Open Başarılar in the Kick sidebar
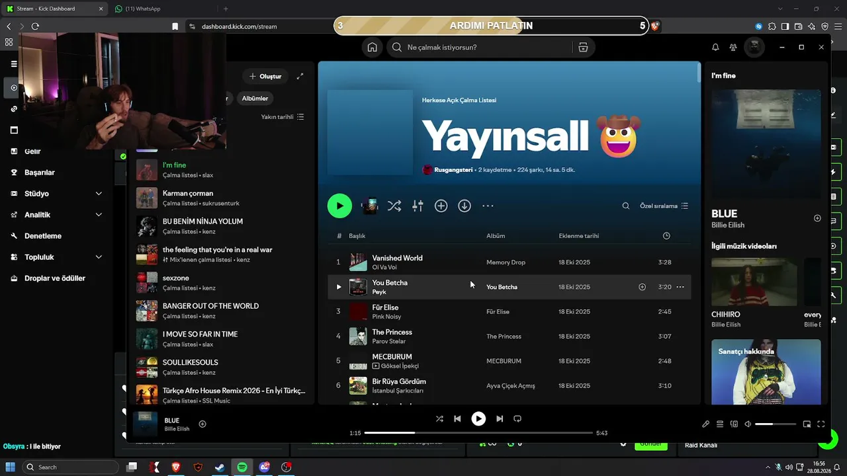This screenshot has height=476, width=847. pos(40,173)
